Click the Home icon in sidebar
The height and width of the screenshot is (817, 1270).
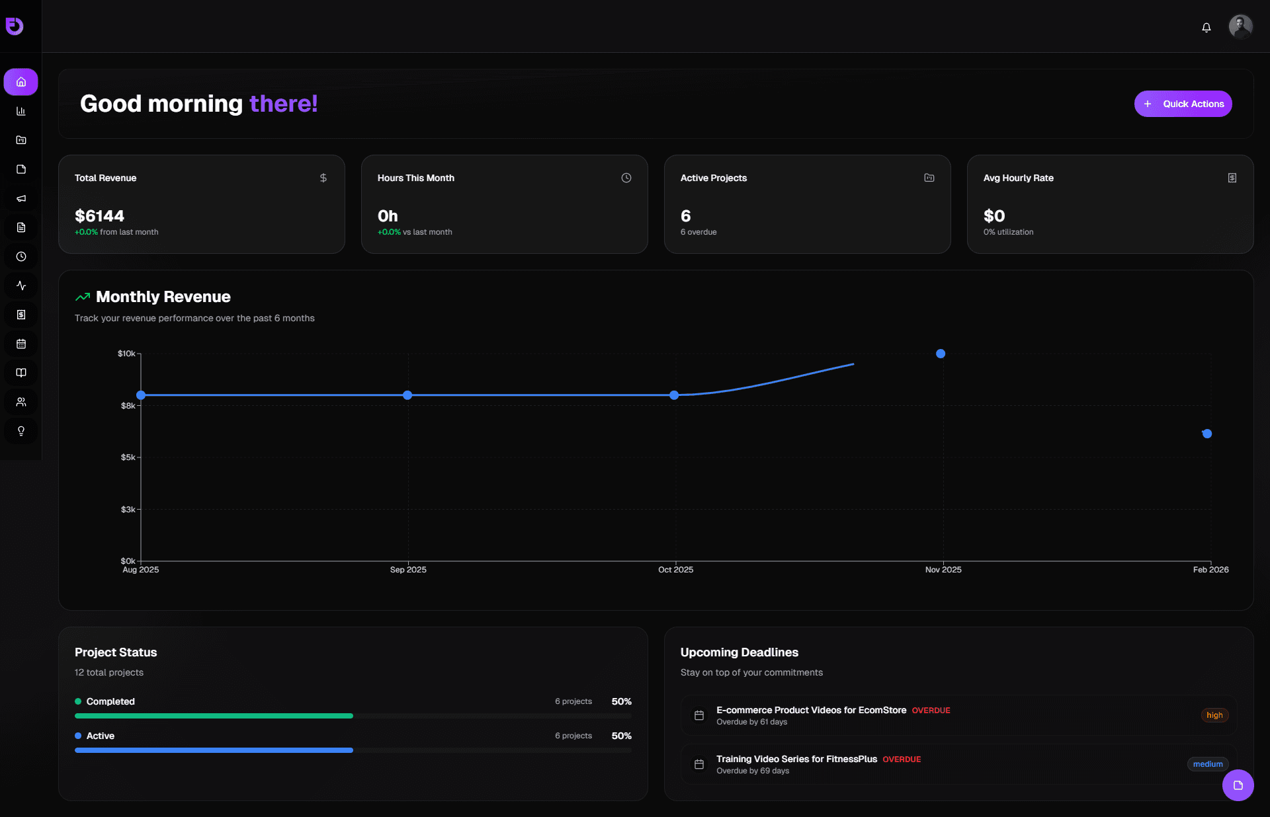pos(21,82)
